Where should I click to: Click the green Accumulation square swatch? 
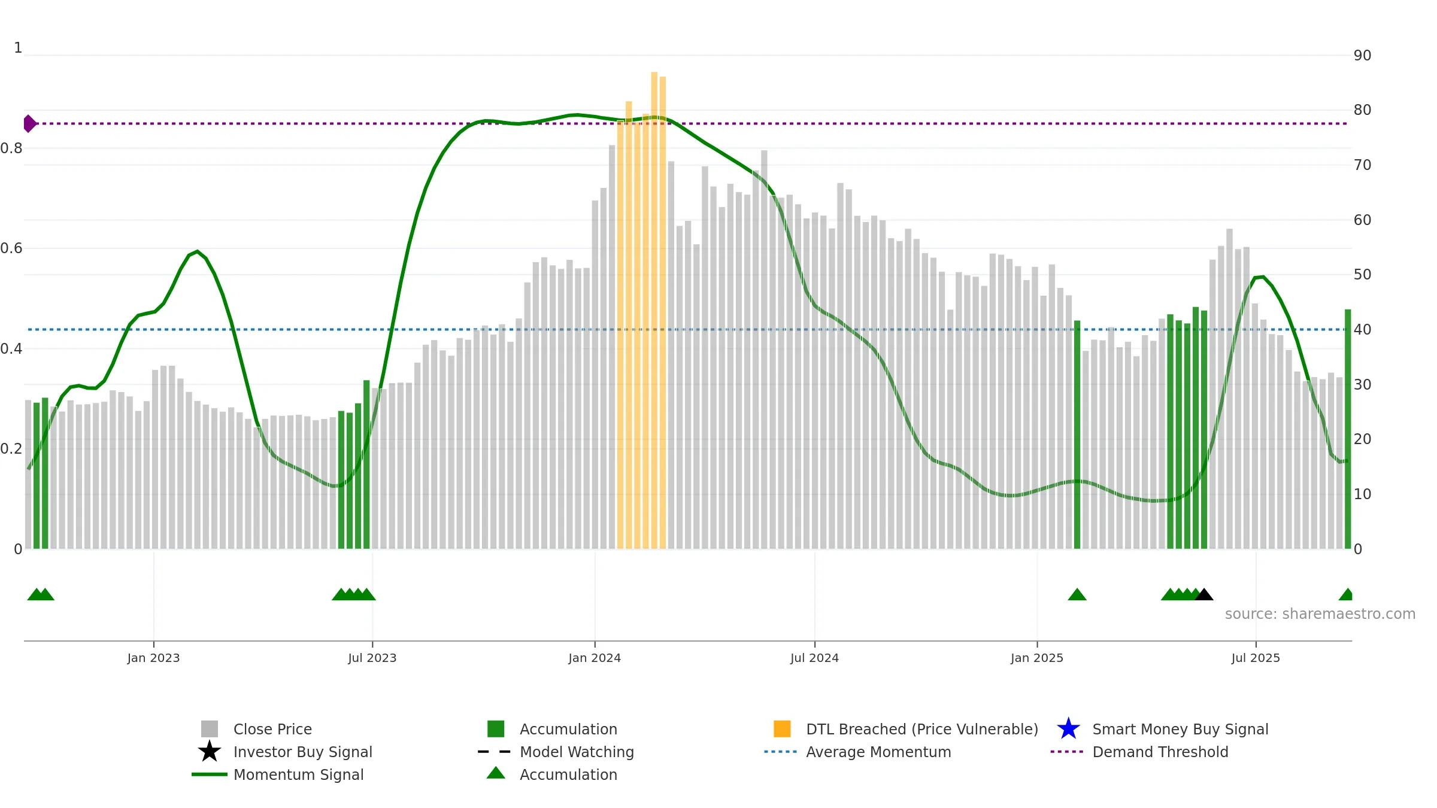click(496, 729)
